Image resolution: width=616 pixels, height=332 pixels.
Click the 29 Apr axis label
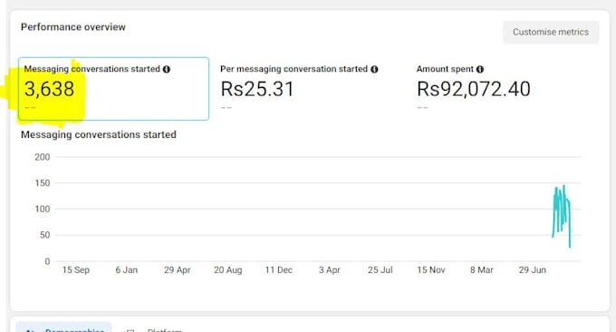(x=178, y=269)
